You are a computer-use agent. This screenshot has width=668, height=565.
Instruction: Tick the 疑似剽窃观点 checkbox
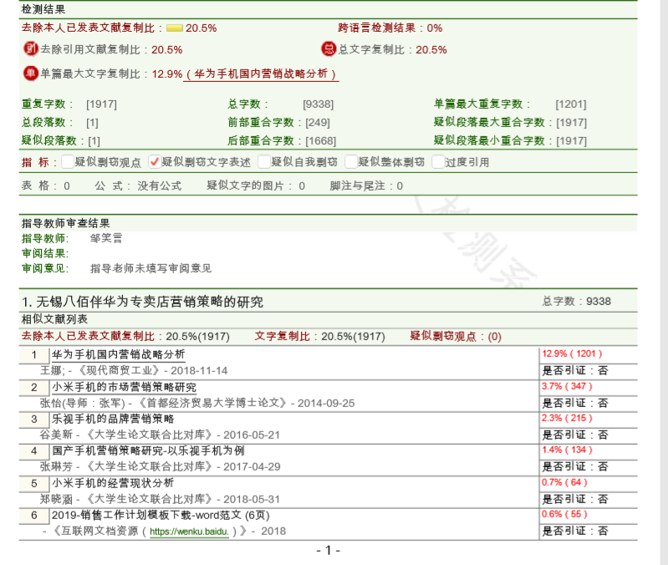tap(68, 162)
